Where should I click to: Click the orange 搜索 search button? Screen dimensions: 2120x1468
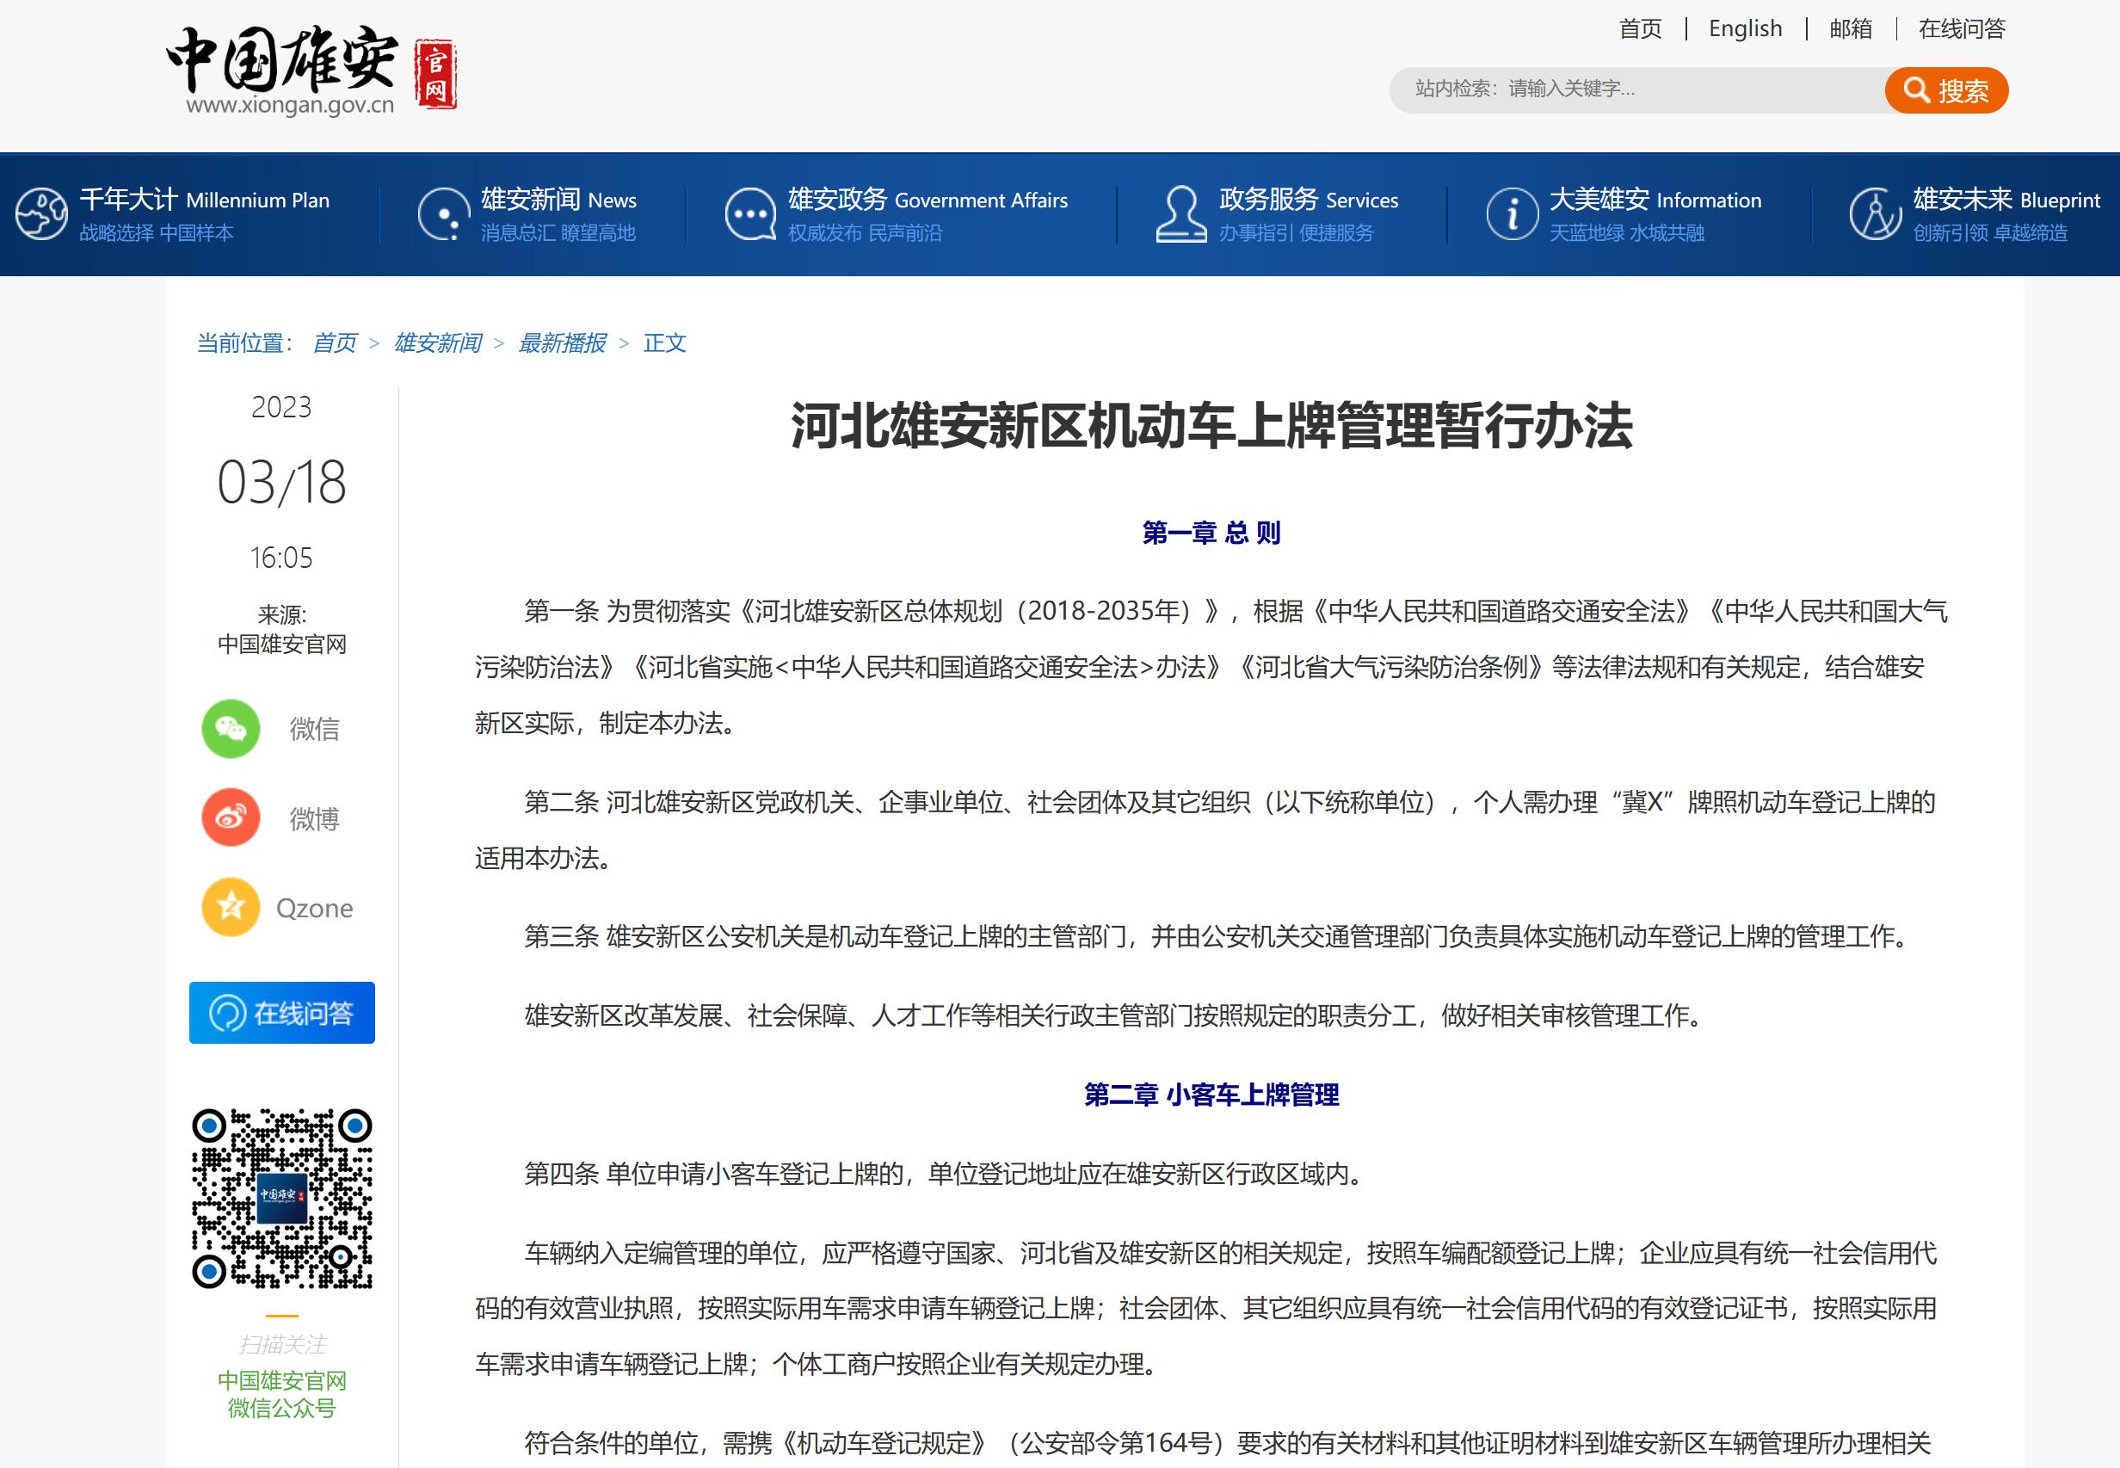point(1946,90)
